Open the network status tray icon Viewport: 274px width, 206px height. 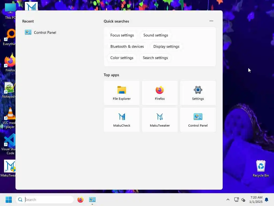[237, 200]
